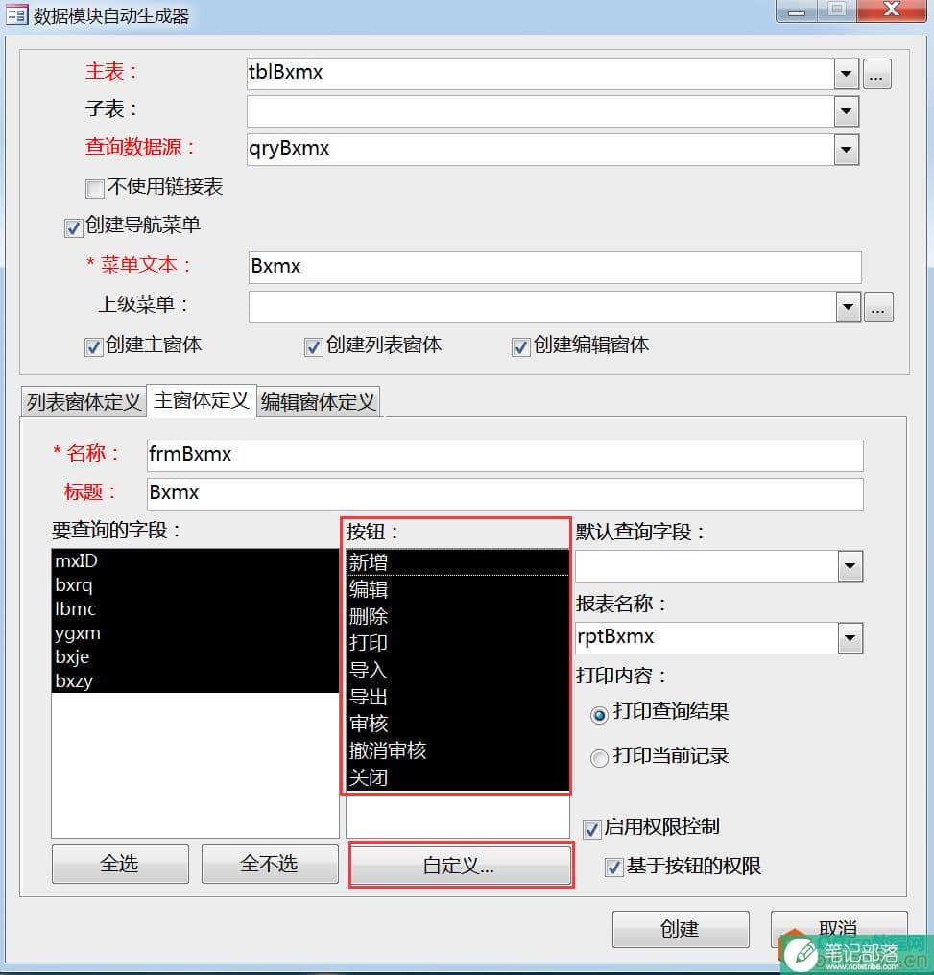This screenshot has width=934, height=975.
Task: Click the 全选 button
Action: click(x=120, y=864)
